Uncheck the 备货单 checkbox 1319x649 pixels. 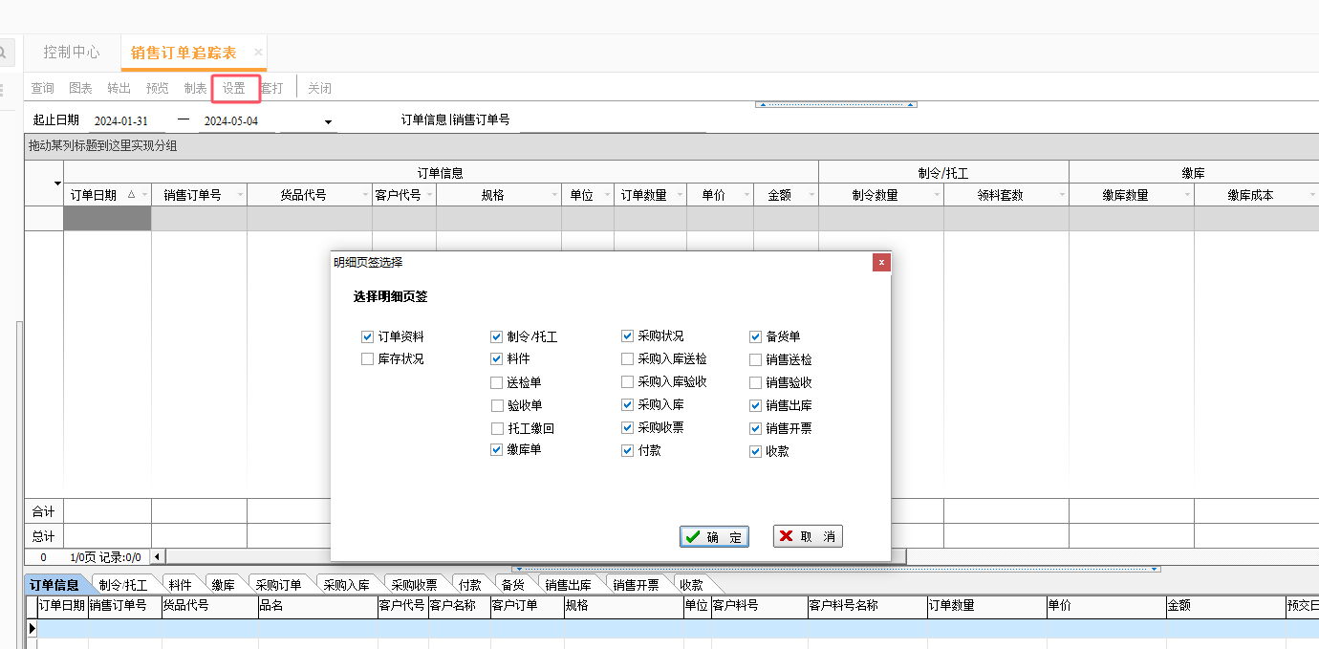pyautogui.click(x=756, y=336)
